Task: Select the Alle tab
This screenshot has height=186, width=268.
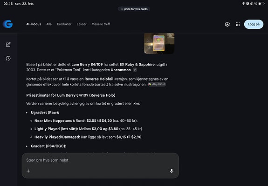Action: [x=49, y=24]
